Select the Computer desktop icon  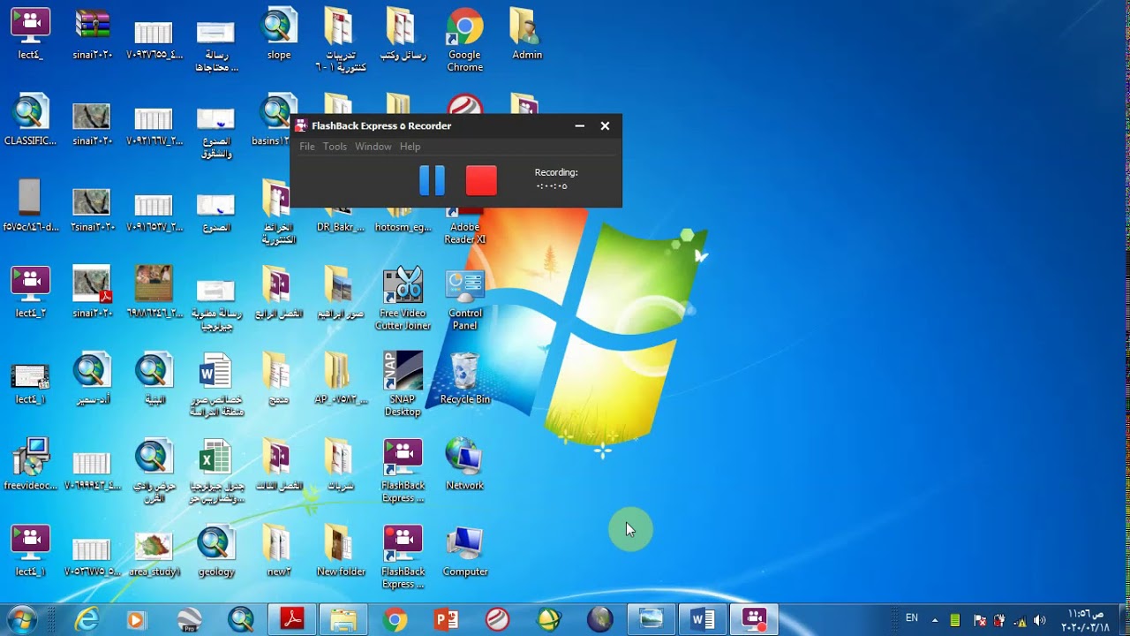[465, 551]
